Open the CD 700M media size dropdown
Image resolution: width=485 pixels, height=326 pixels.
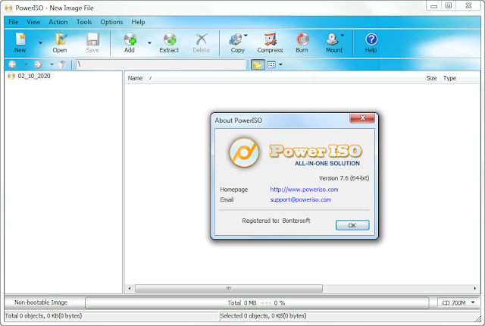[x=458, y=302]
